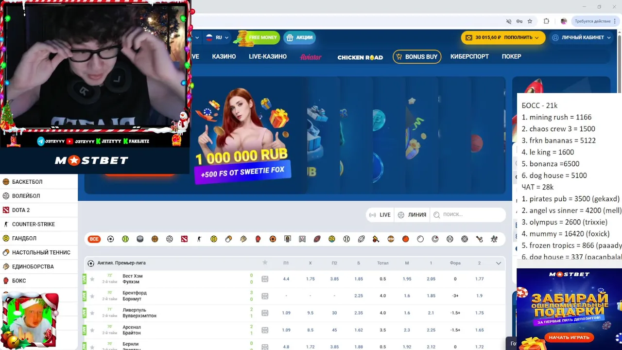
Task: Open the Казино tab
Action: 224,56
